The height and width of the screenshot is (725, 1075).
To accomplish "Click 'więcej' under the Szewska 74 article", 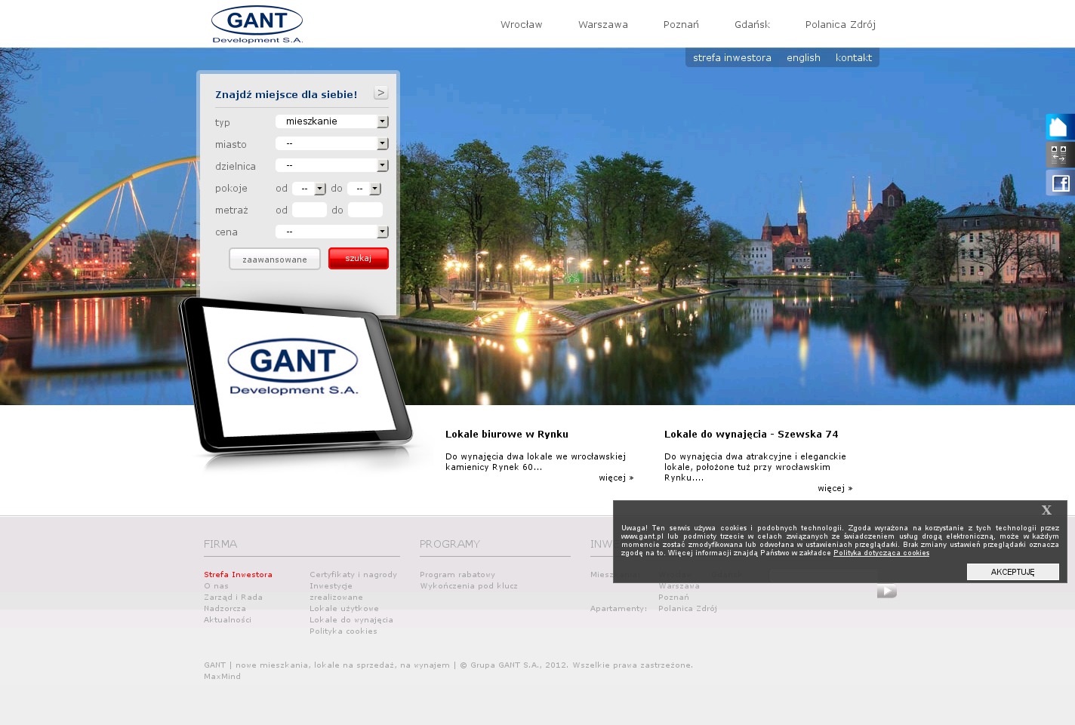I will point(835,488).
